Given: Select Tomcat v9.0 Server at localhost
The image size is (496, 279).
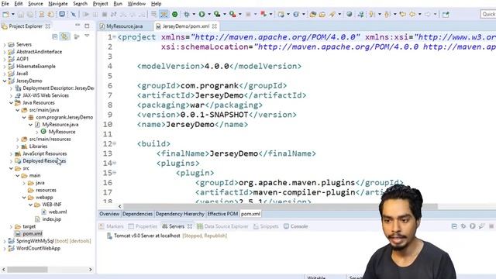Looking at the screenshot, I should [x=147, y=236].
